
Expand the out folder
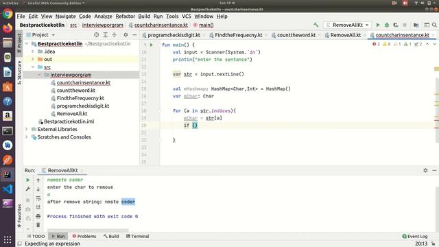pos(33,60)
